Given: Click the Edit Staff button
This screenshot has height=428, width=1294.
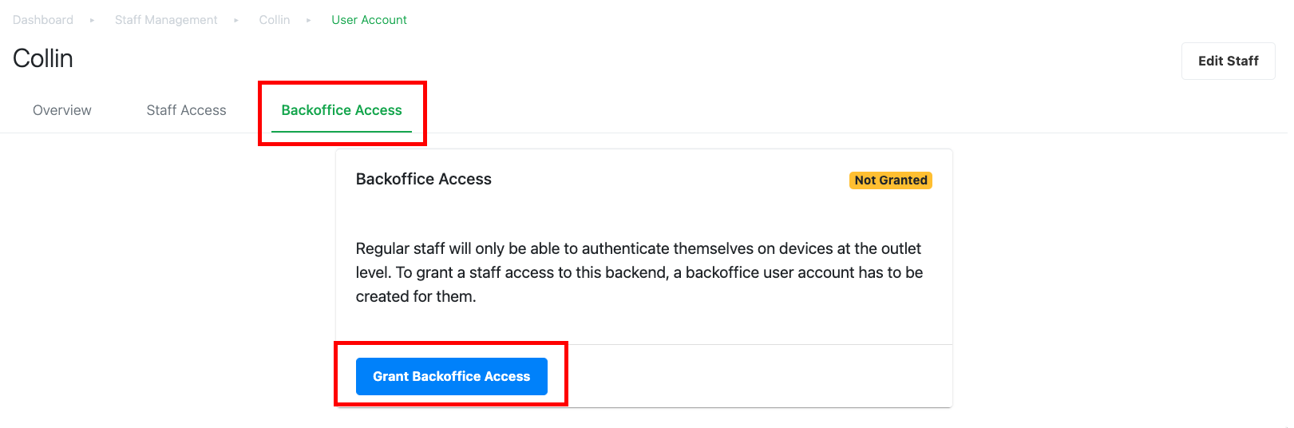Looking at the screenshot, I should [x=1228, y=61].
